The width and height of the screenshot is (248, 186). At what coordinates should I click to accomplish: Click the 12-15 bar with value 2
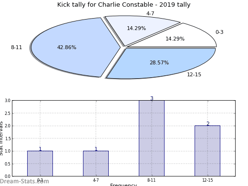(x=207, y=151)
